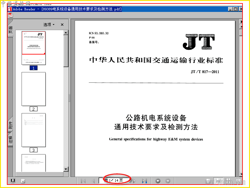
Task: Advance to the next page arrow
Action: tap(134, 181)
